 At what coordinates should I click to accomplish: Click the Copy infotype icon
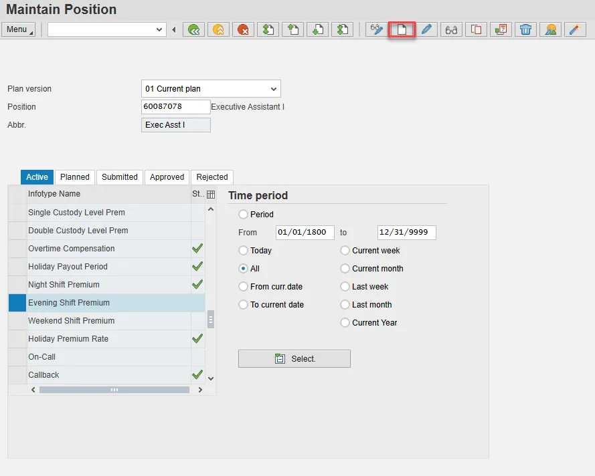[476, 29]
